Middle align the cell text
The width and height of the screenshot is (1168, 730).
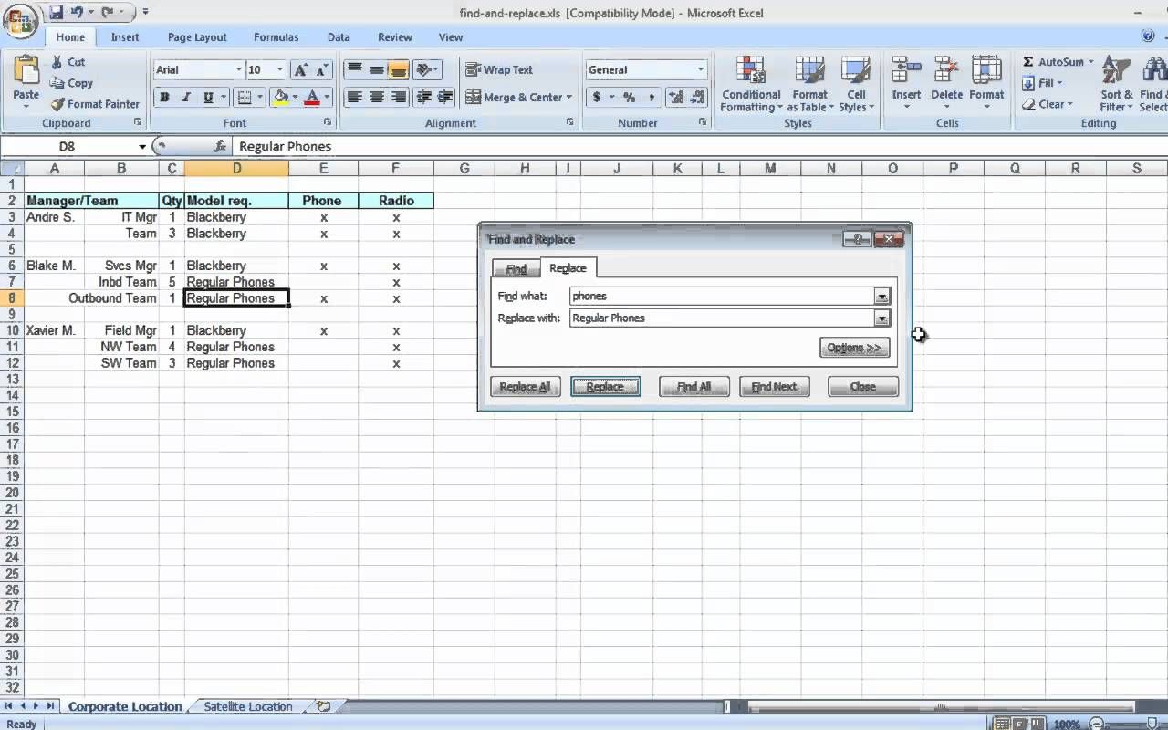tap(376, 69)
